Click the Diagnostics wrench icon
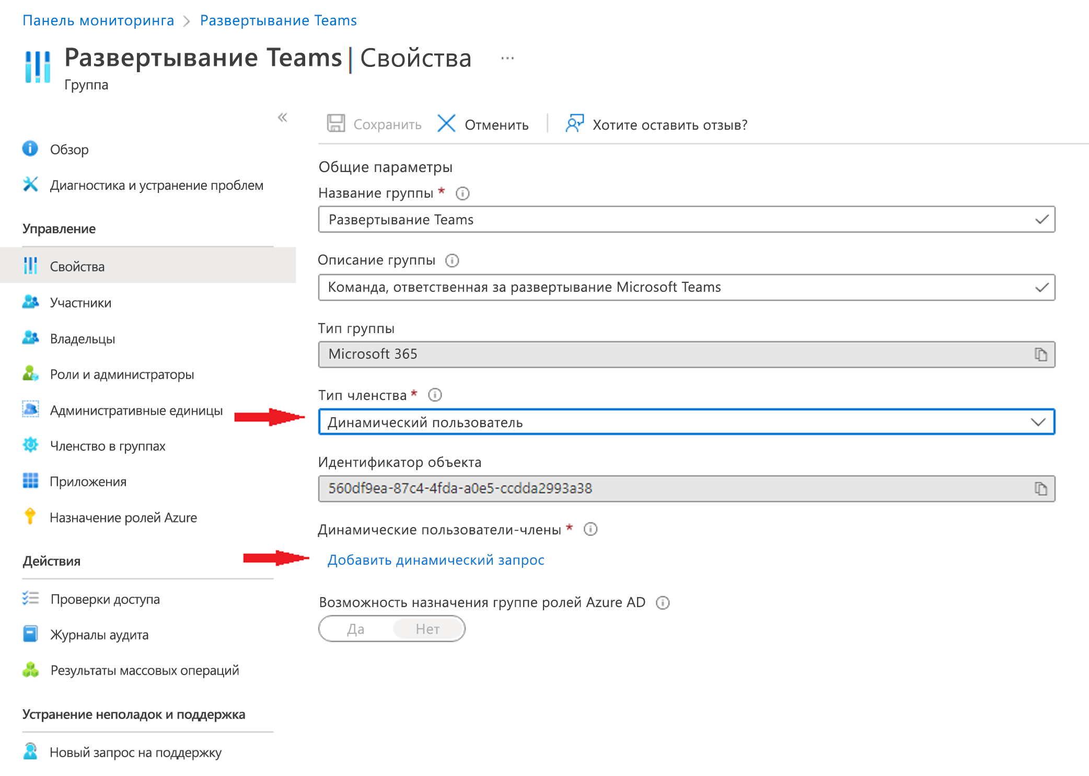Screen dimensions: 1089x776 coord(30,184)
